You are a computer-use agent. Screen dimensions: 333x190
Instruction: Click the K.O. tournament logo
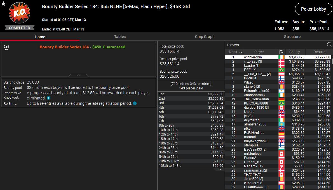(x=19, y=14)
